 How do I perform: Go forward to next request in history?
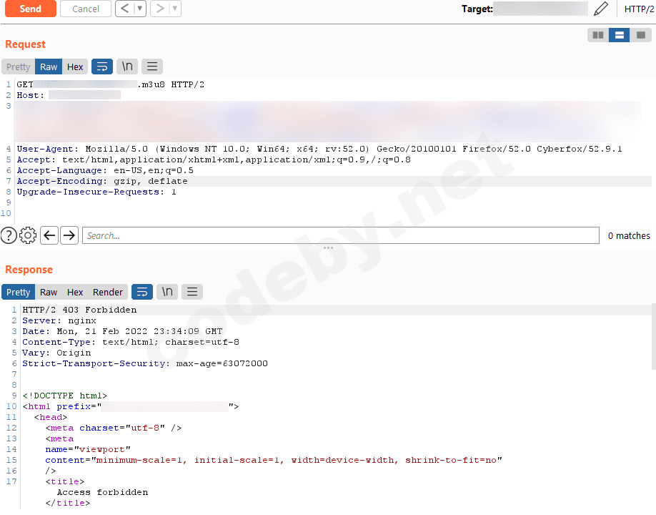click(x=160, y=9)
